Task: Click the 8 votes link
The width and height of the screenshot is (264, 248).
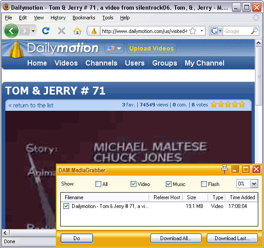Action: [200, 105]
